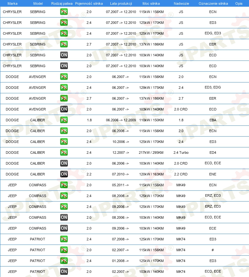Click petrol icon for Caliber 2.4 Turbo ED4
The width and height of the screenshot is (249, 277).
pyautogui.click(x=64, y=153)
